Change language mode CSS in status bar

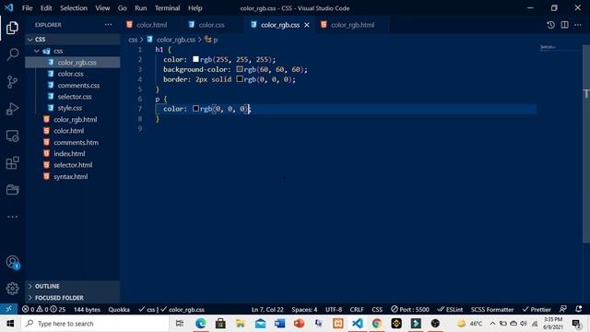click(x=377, y=310)
